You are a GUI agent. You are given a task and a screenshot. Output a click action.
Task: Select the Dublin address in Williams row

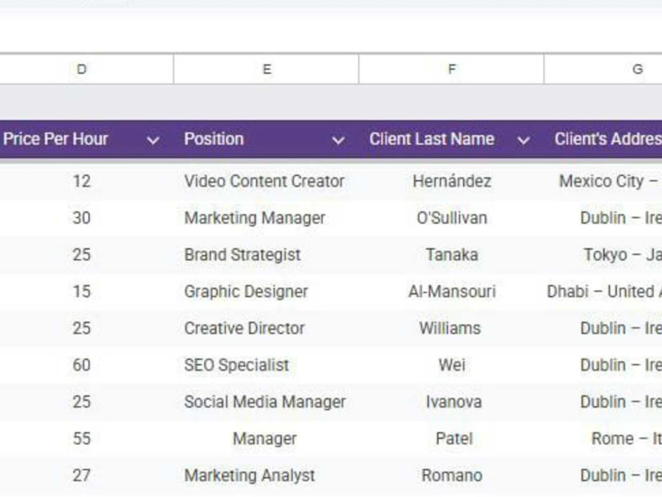[x=603, y=329]
